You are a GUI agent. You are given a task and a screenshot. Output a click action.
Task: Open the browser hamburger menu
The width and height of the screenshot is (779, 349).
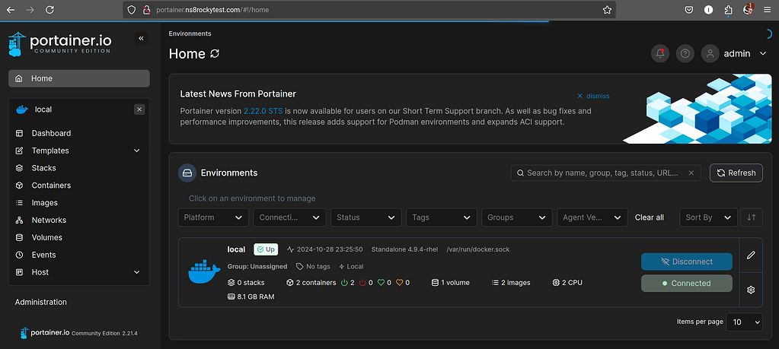coord(768,10)
